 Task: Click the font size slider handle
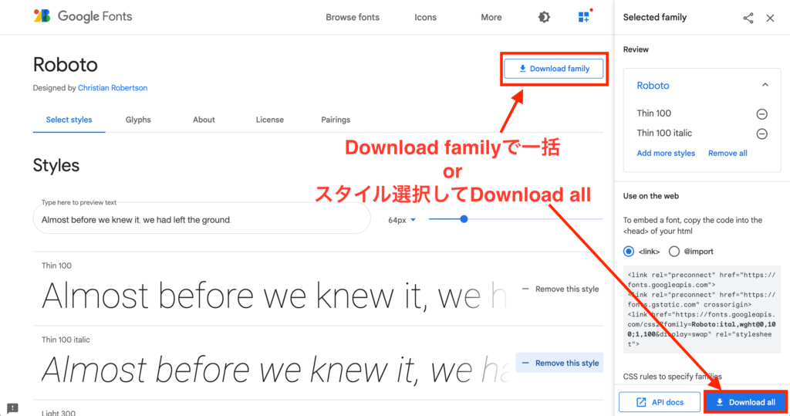tap(464, 219)
